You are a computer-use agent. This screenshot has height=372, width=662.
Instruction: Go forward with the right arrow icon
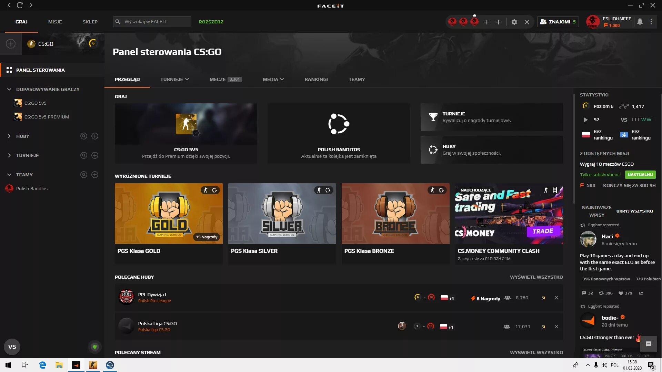coord(31,5)
